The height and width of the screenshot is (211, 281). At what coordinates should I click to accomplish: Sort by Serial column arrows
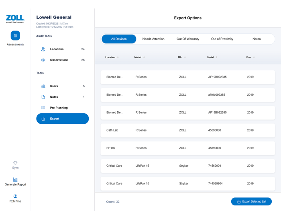click(x=216, y=57)
